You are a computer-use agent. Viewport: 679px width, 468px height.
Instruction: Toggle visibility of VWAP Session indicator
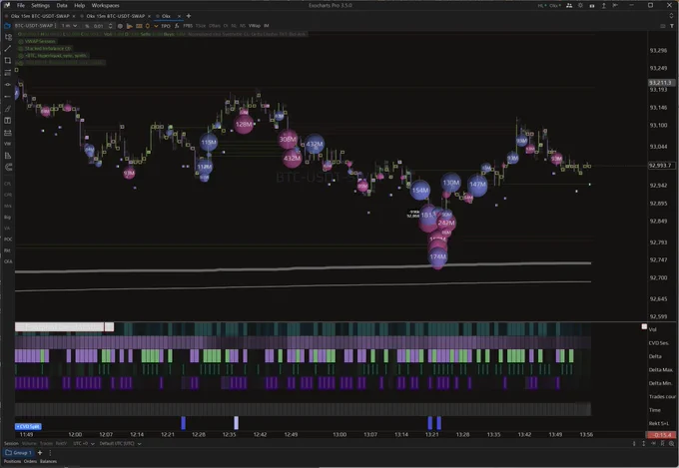coord(20,42)
